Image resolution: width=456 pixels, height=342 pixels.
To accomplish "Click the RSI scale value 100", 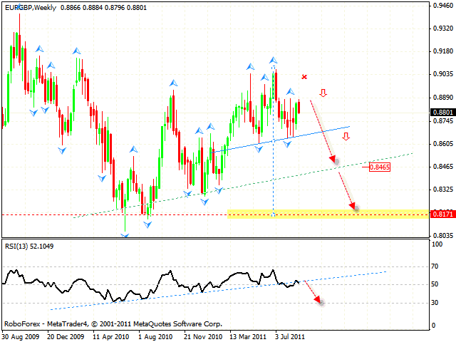I will pyautogui.click(x=437, y=244).
